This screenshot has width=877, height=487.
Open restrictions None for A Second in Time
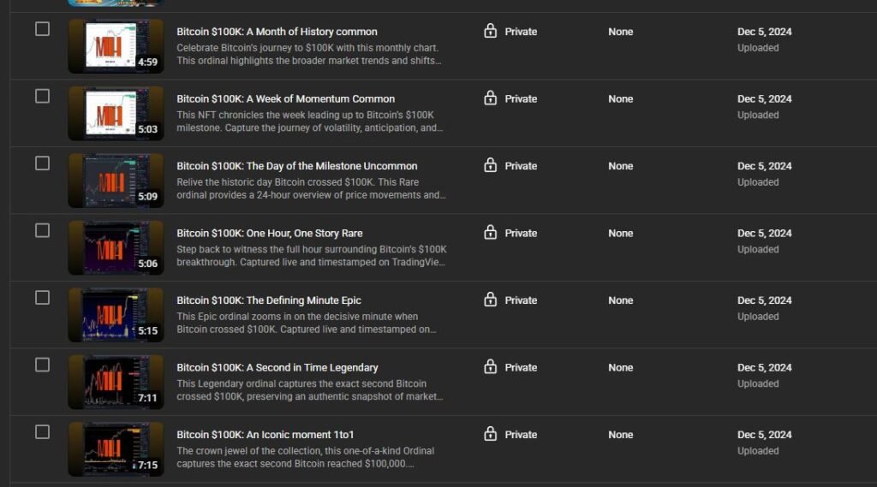click(621, 368)
